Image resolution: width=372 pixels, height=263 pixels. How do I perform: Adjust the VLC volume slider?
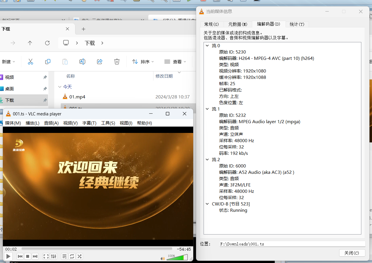(177, 258)
